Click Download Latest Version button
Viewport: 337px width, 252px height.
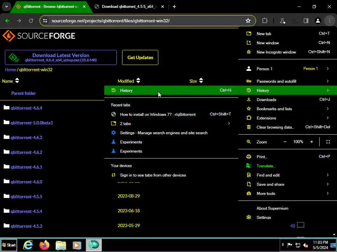(61, 57)
